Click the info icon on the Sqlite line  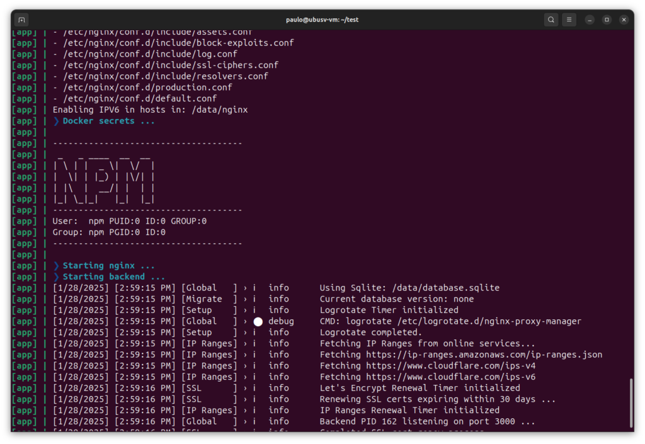(x=254, y=288)
